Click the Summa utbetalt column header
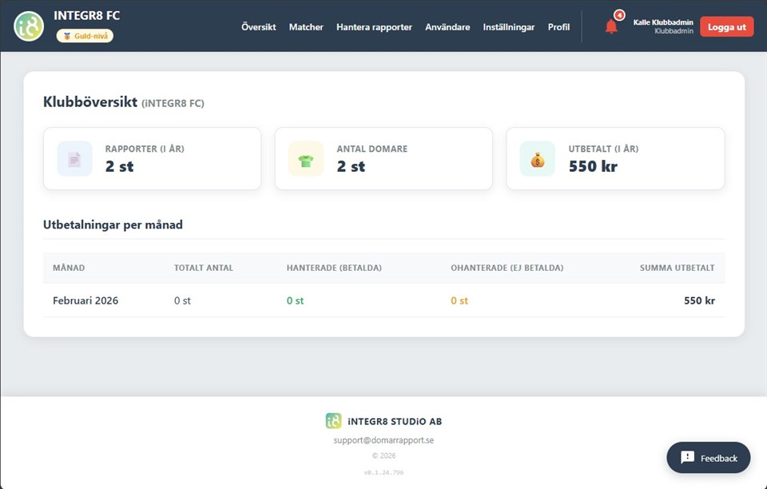 coord(677,268)
